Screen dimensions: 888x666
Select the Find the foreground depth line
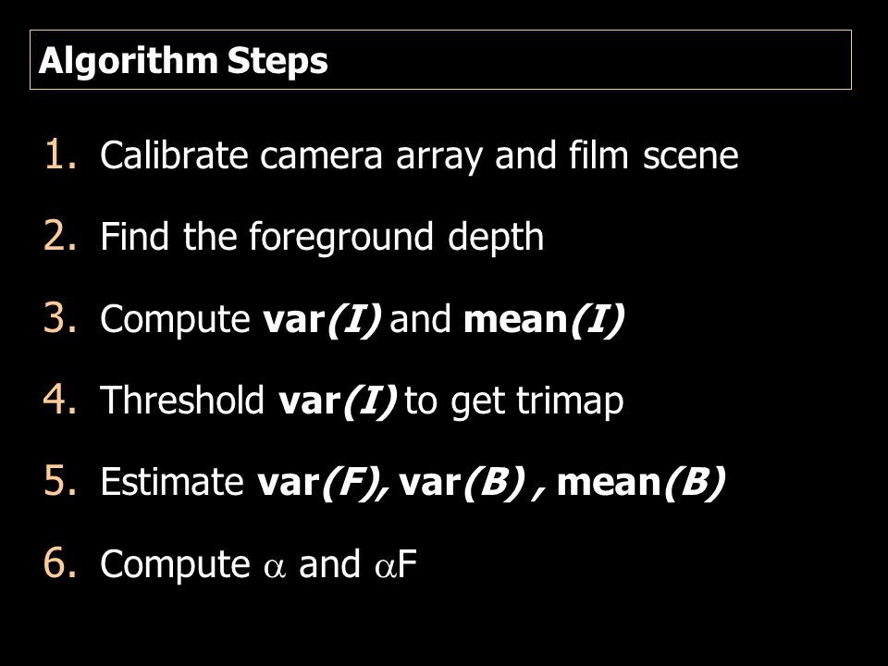coord(322,238)
